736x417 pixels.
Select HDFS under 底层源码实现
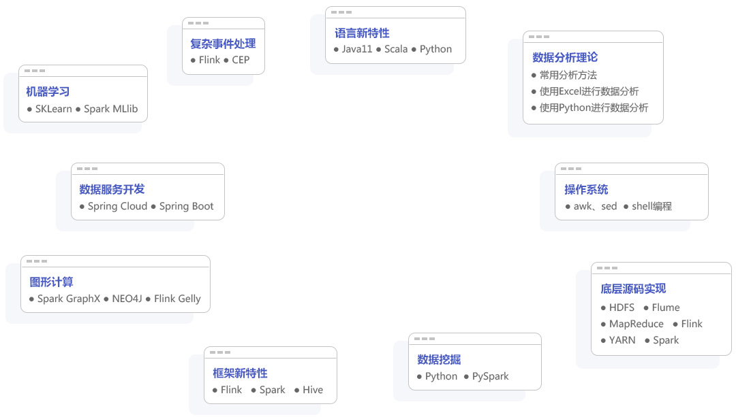[622, 308]
